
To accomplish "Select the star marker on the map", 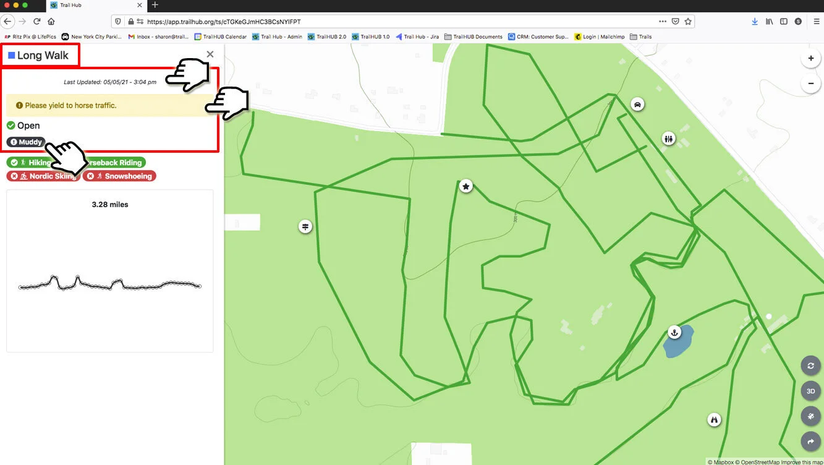I will (x=466, y=186).
